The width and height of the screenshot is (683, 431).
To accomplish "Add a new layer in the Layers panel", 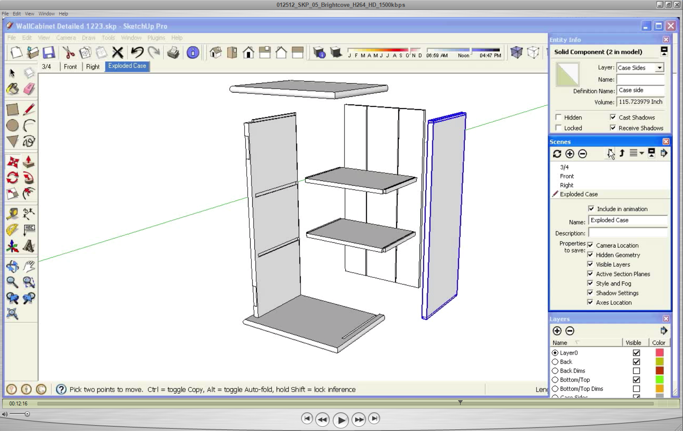I will pyautogui.click(x=557, y=331).
